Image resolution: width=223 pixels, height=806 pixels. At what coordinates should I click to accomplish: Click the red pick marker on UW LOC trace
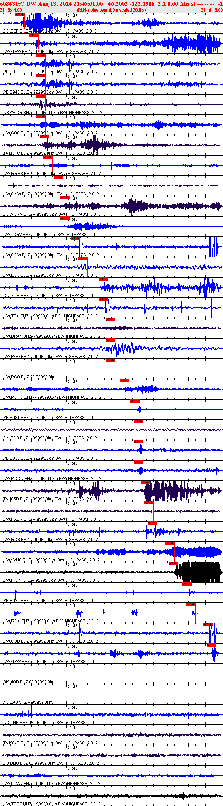(83, 259)
